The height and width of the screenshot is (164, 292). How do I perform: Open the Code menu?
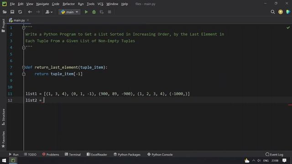[x=56, y=4]
